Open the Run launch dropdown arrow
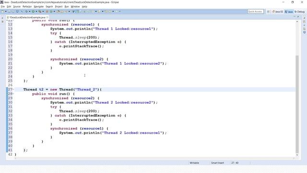This screenshot has width=307, height=173. 36,12
